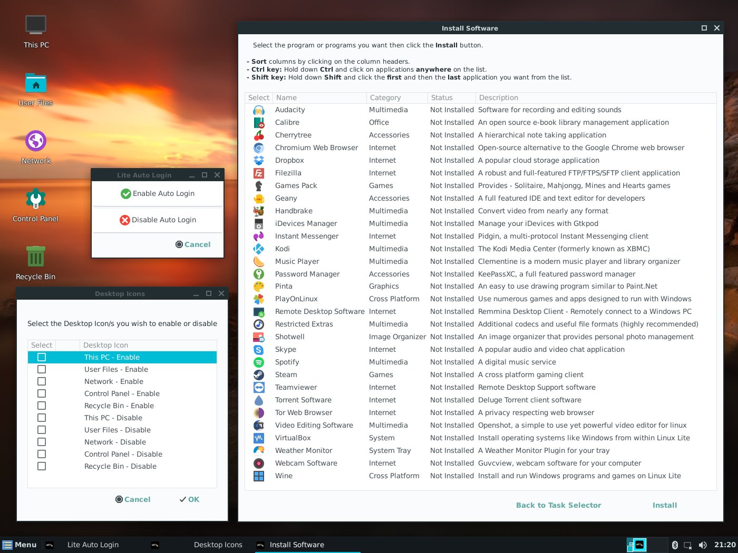Click Enable Auto Login
Image resolution: width=738 pixels, height=553 pixels.
158,194
